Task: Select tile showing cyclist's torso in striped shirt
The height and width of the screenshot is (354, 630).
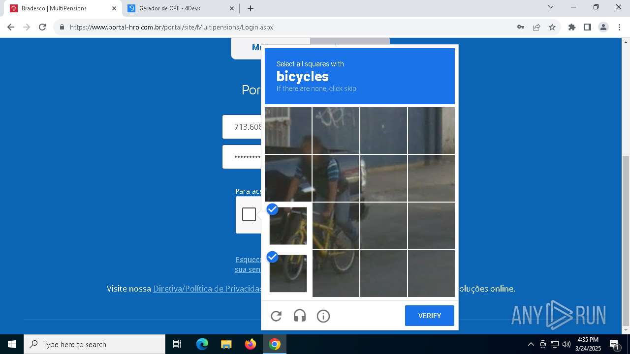Action: (x=336, y=178)
